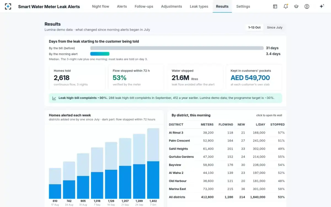This screenshot has height=207, width=331.
Task: Open the learning graduation cap icon
Action: 296,6
